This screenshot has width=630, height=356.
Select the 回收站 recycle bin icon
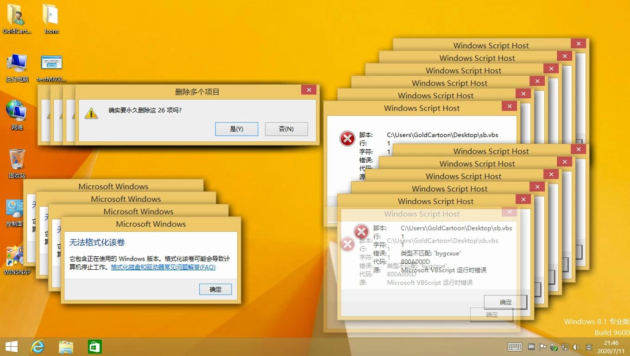click(17, 163)
